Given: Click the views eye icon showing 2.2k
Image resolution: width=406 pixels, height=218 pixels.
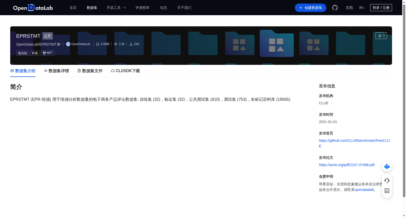Looking at the screenshot, I should coord(116,44).
